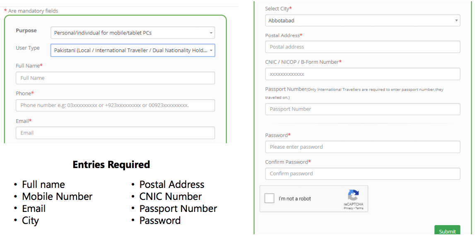Screen dimensions: 475x238
Task: Click the Confirm Password field
Action: click(x=362, y=173)
